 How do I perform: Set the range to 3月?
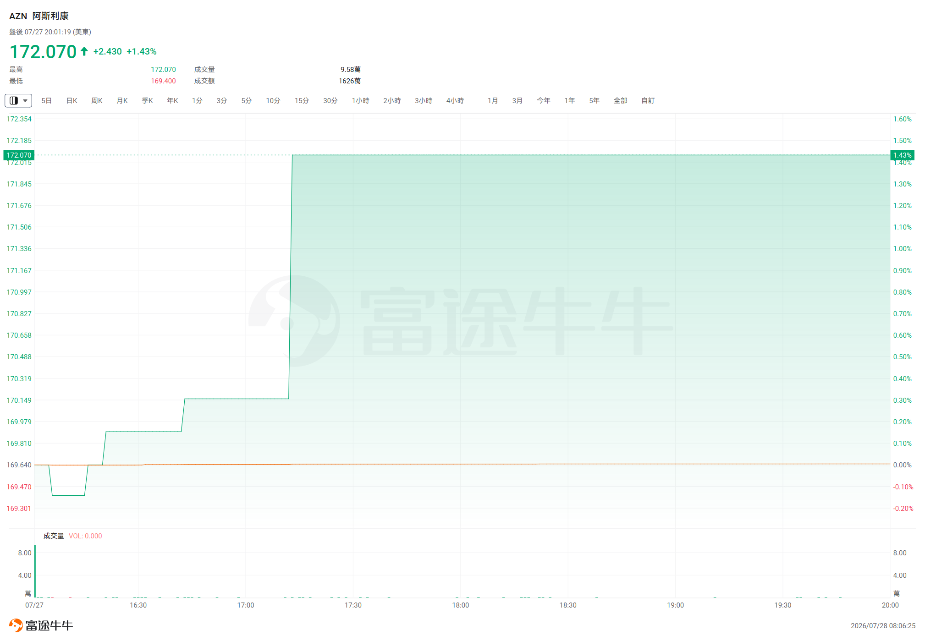[x=518, y=100]
